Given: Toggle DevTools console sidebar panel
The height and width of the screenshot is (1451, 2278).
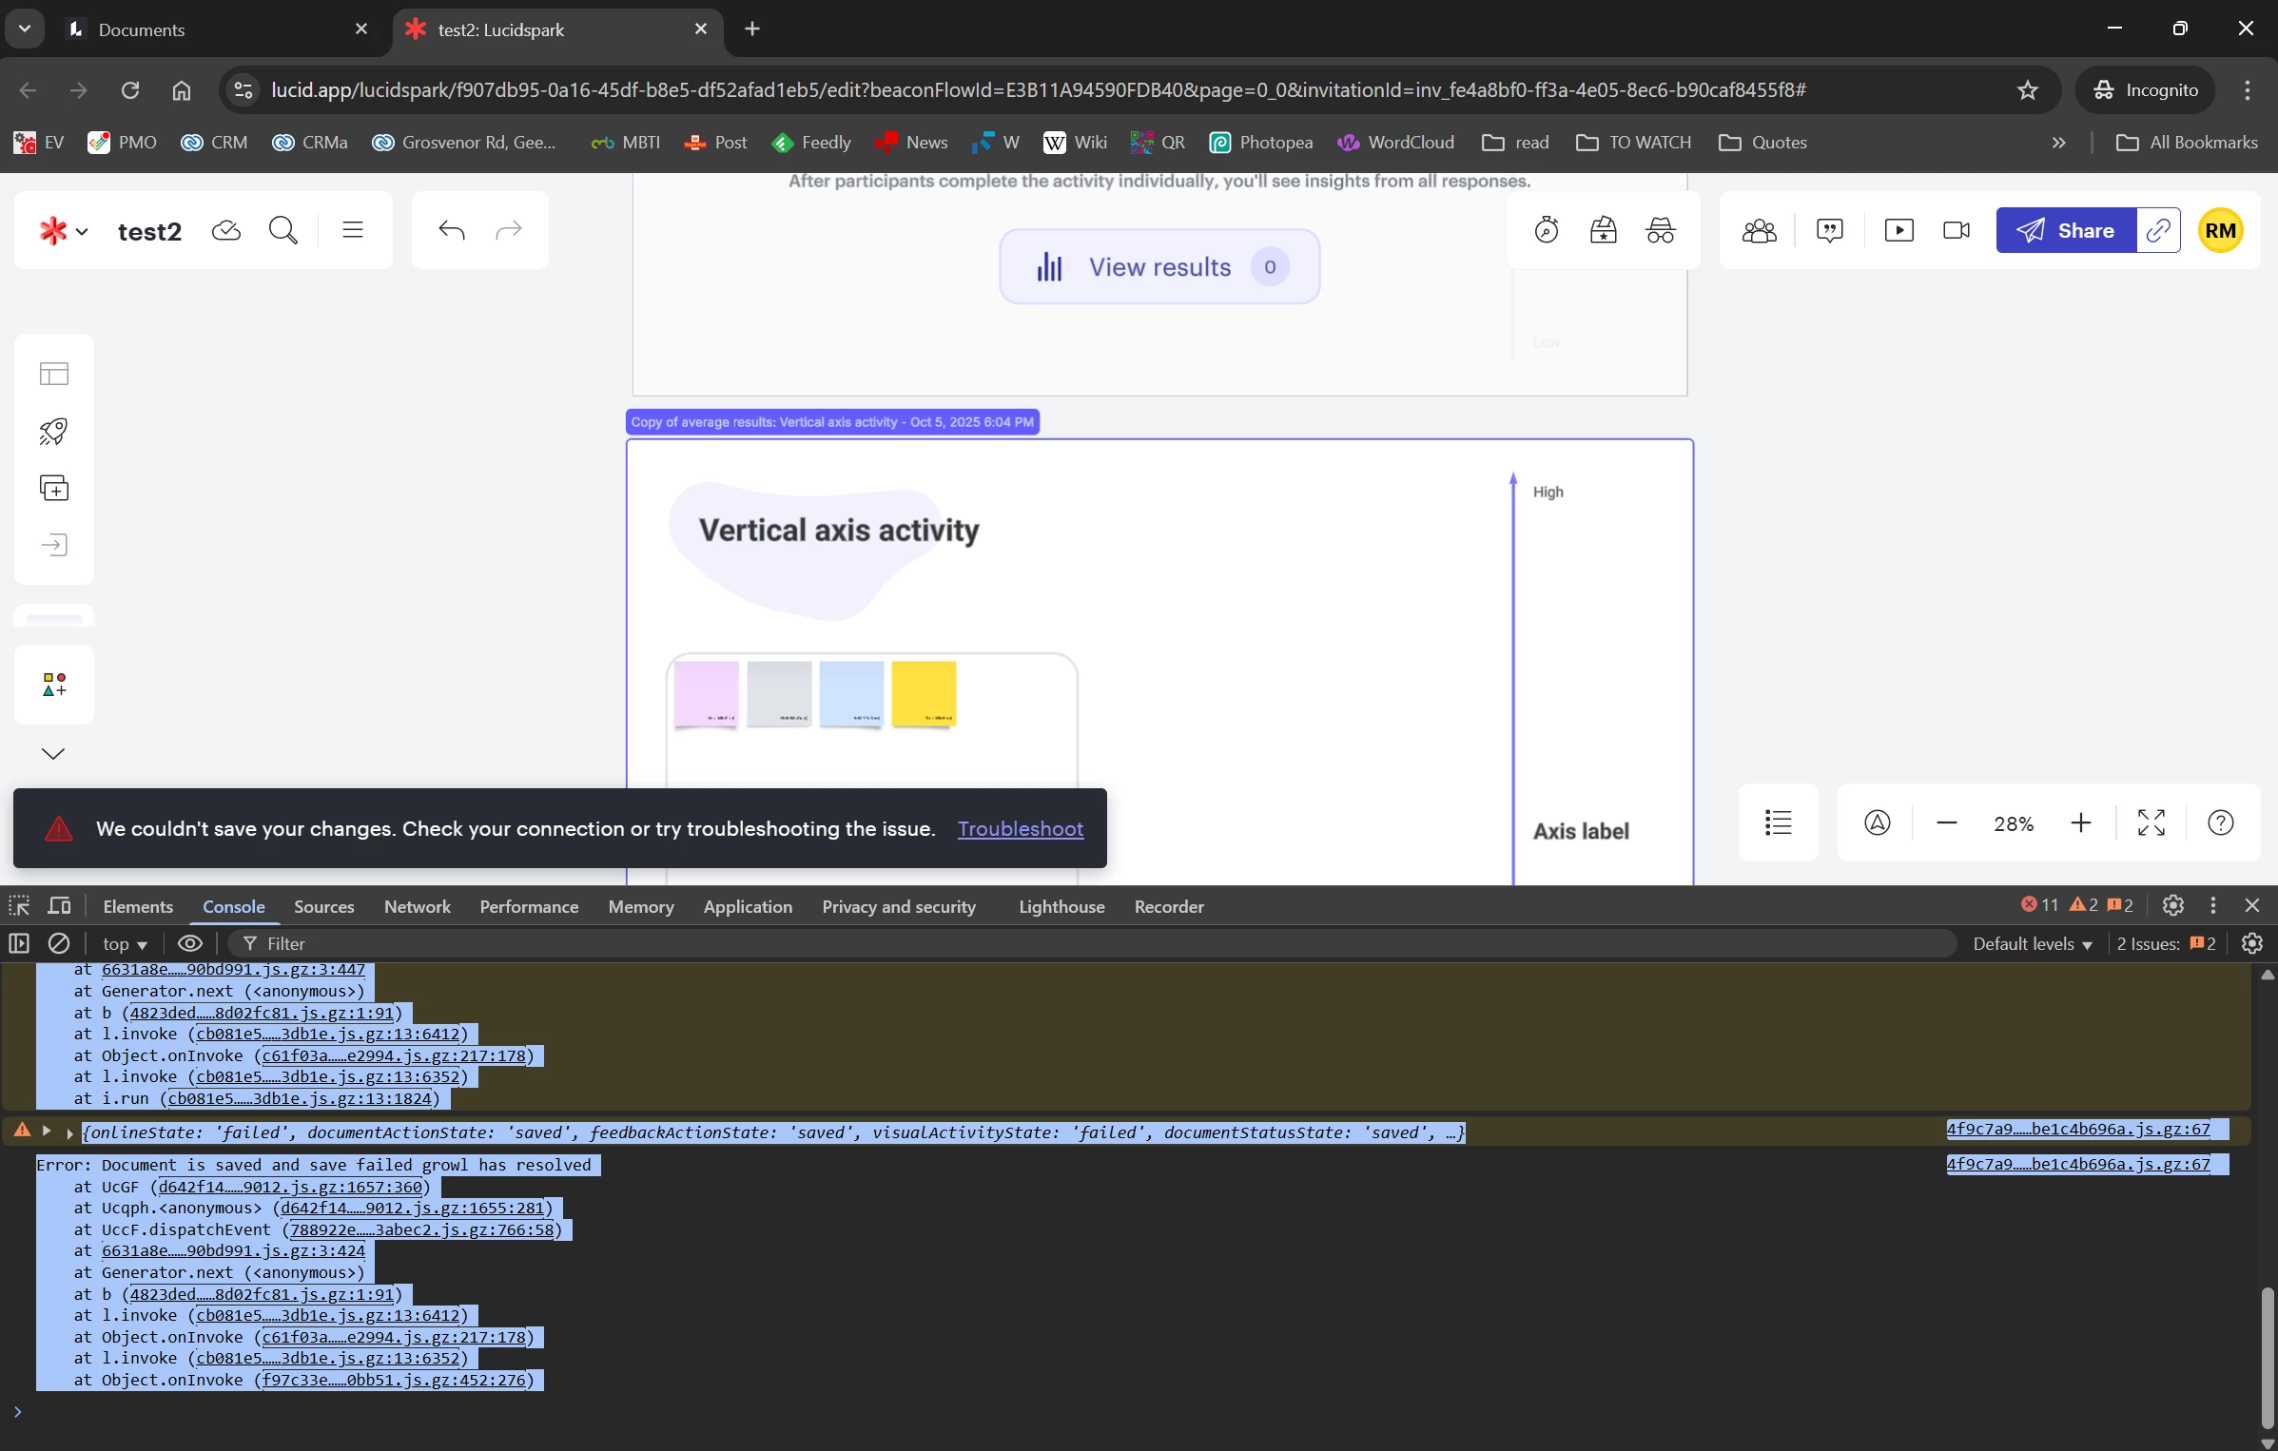Looking at the screenshot, I should coord(19,943).
